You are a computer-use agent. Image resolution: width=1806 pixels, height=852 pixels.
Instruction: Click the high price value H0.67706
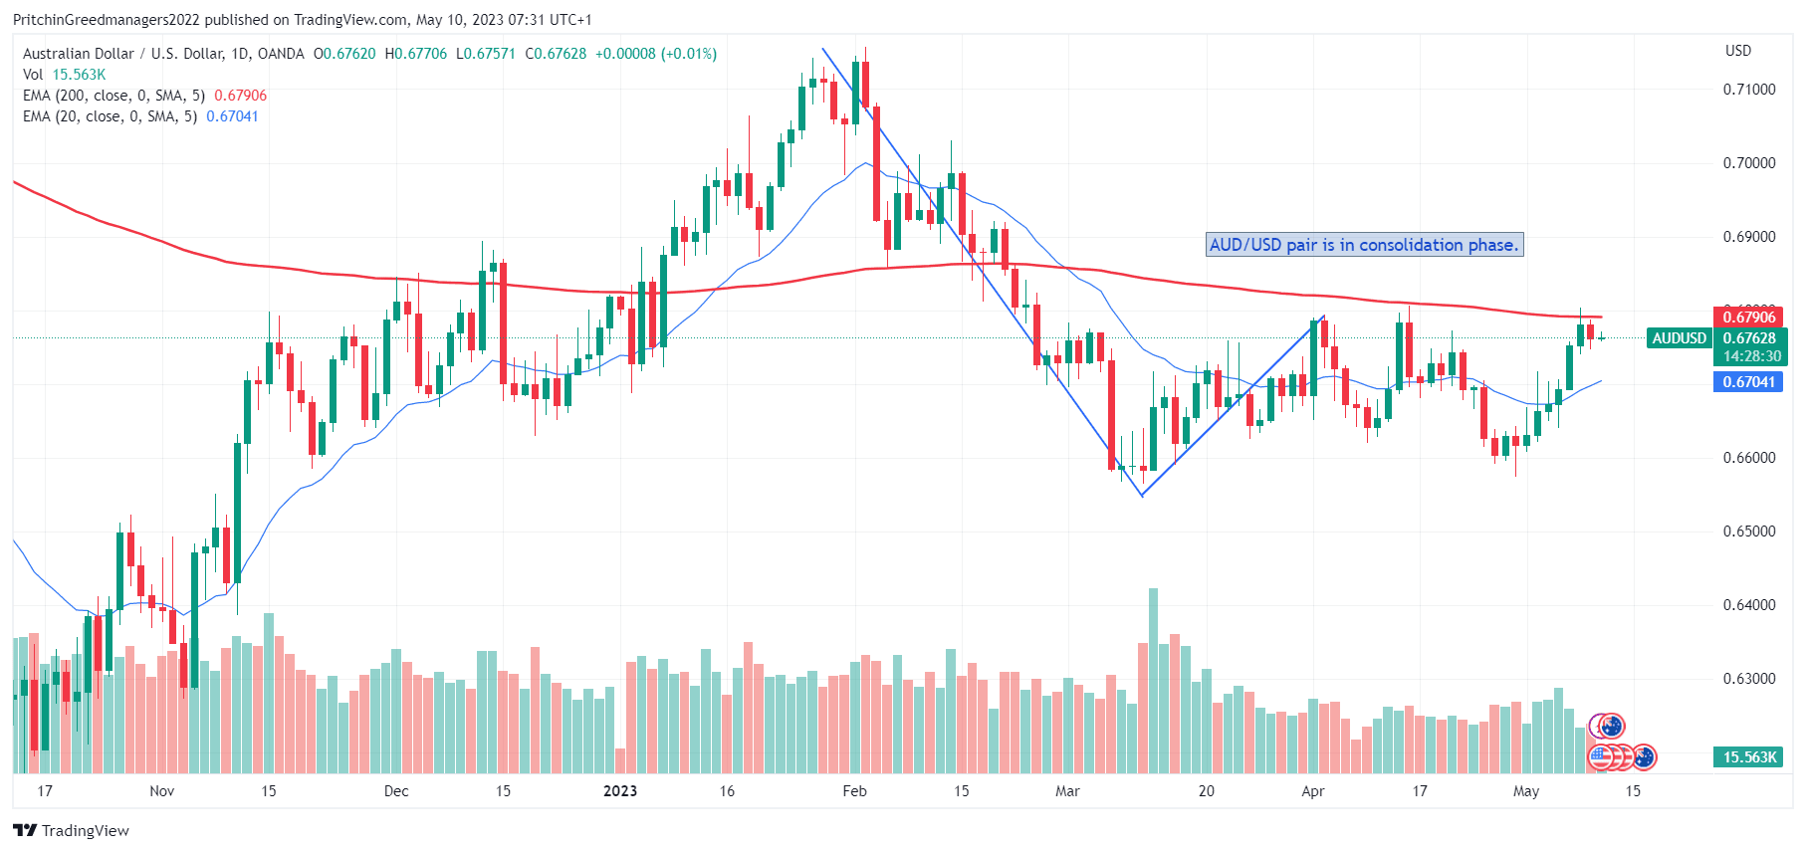[x=416, y=54]
